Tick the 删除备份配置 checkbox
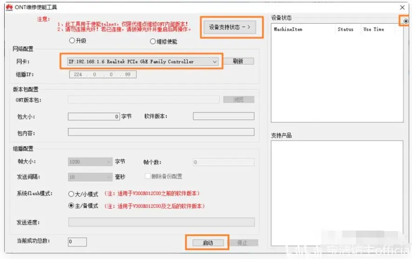Viewport: 412px width, 259px height. [148, 176]
